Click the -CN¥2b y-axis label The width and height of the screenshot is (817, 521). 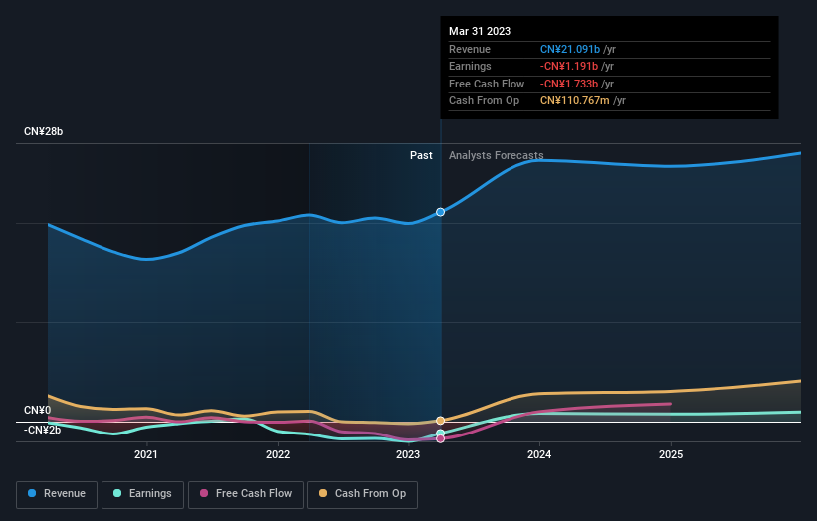pyautogui.click(x=42, y=430)
